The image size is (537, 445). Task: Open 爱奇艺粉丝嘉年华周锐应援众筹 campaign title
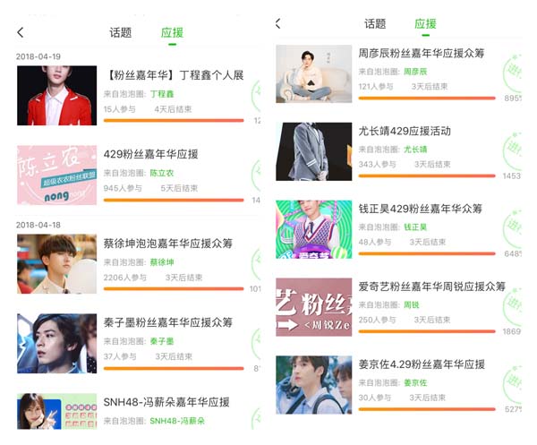click(x=432, y=287)
